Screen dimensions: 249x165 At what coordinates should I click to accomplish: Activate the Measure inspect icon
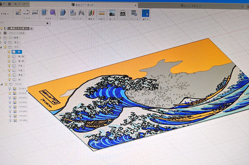pos(102,13)
